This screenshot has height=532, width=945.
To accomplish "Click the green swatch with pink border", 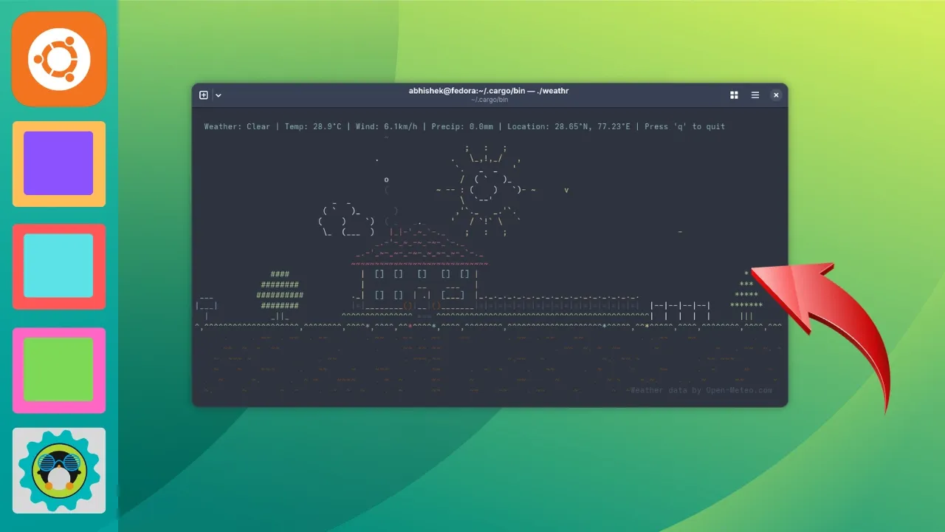I will pyautogui.click(x=58, y=368).
